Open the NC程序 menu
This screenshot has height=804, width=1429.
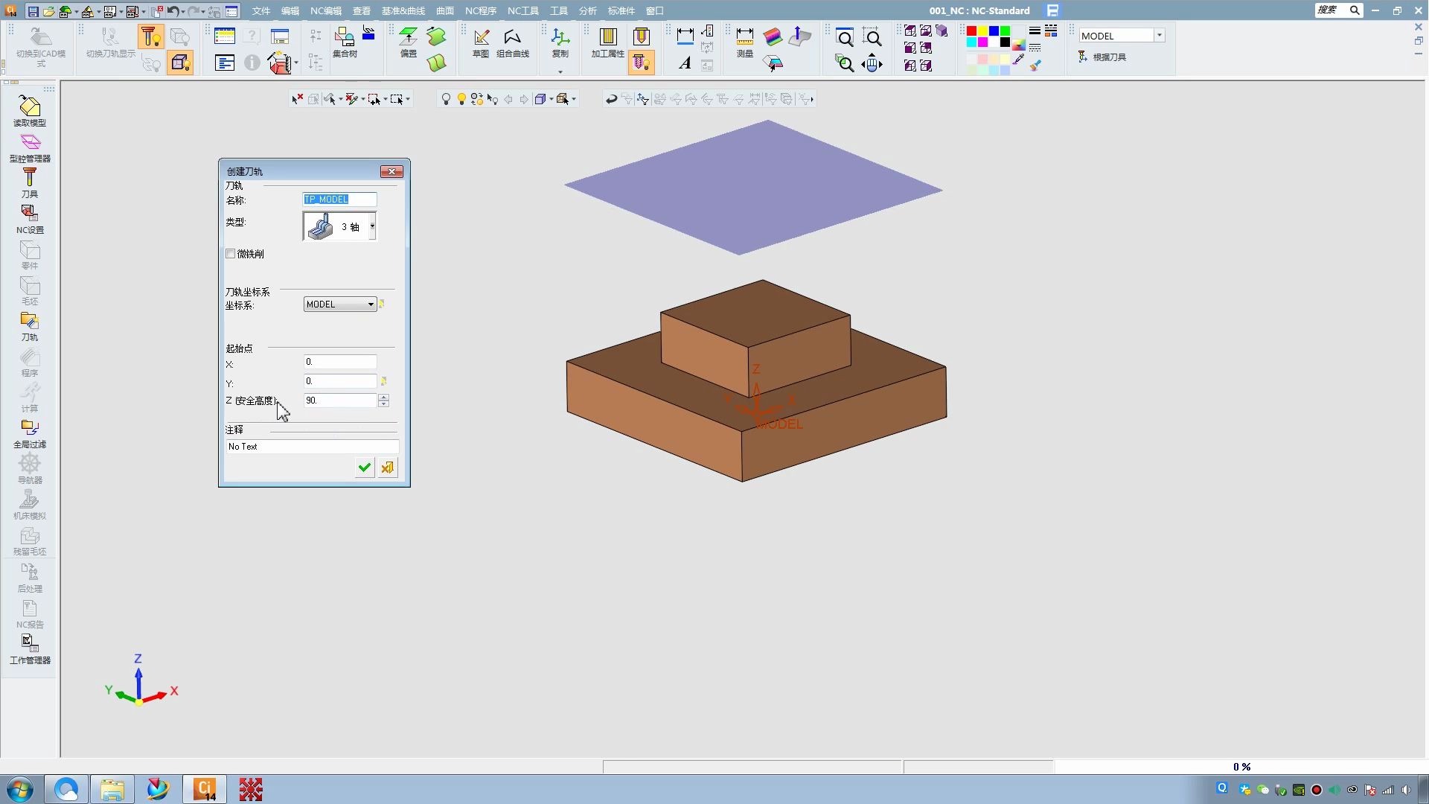pos(480,10)
